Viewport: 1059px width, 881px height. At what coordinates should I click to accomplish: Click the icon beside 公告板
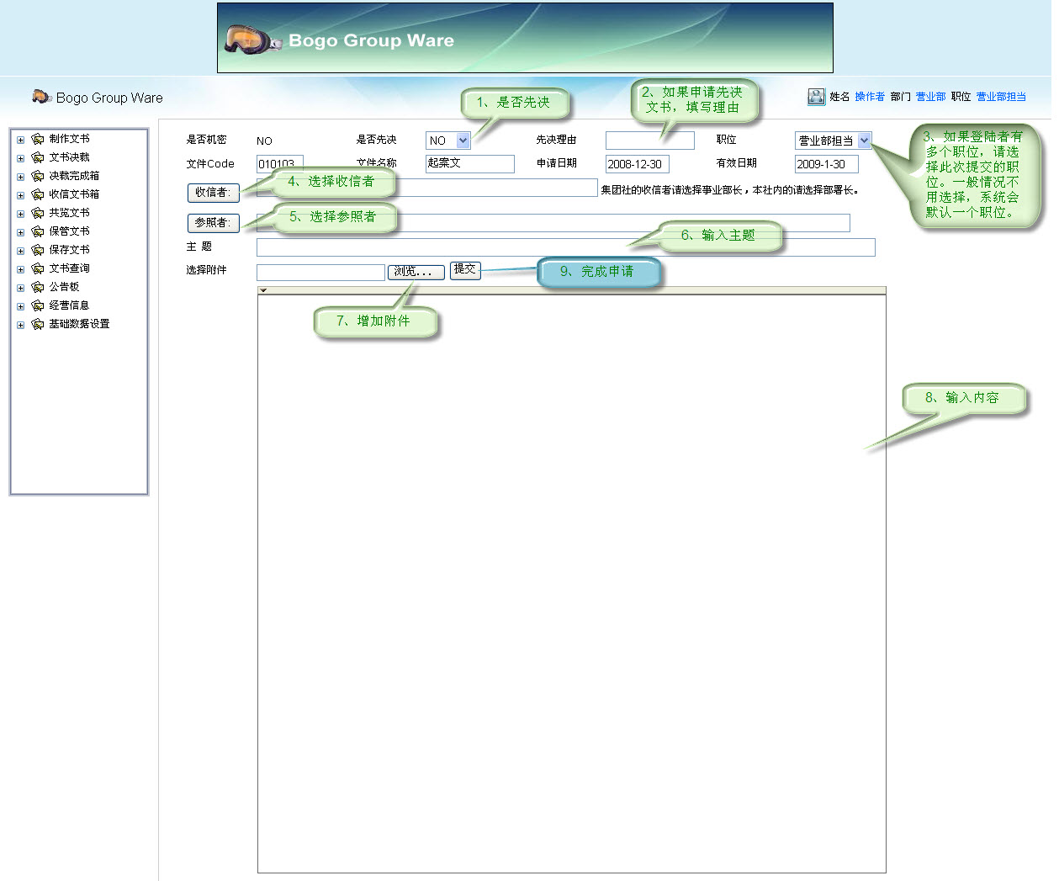pos(38,288)
